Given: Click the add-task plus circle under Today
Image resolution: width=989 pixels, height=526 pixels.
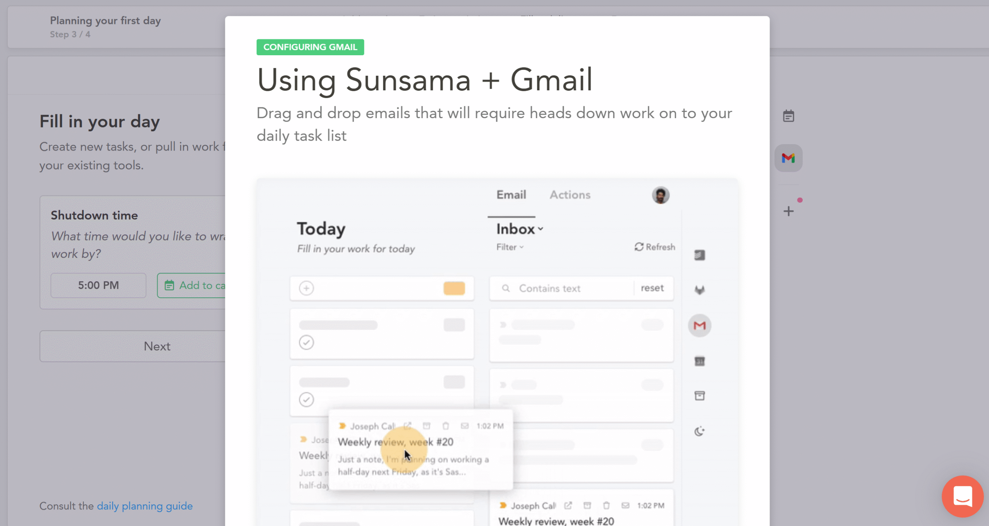Looking at the screenshot, I should pyautogui.click(x=306, y=288).
